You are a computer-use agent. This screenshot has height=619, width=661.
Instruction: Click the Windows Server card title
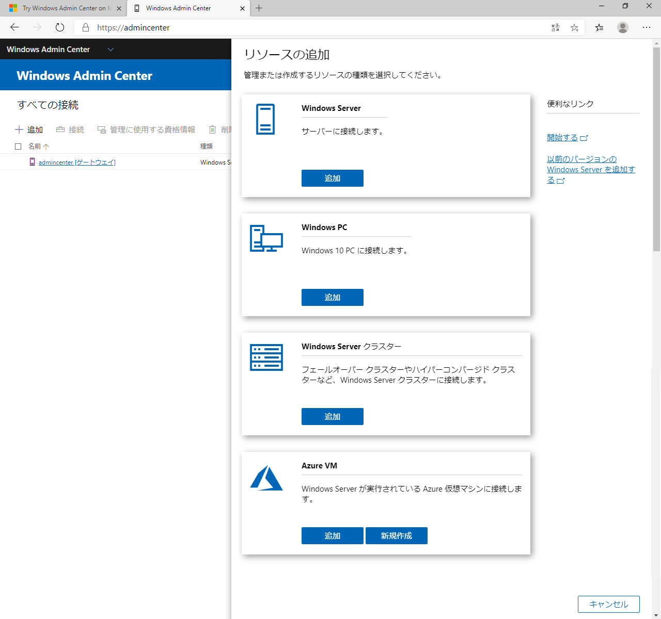[x=331, y=108]
